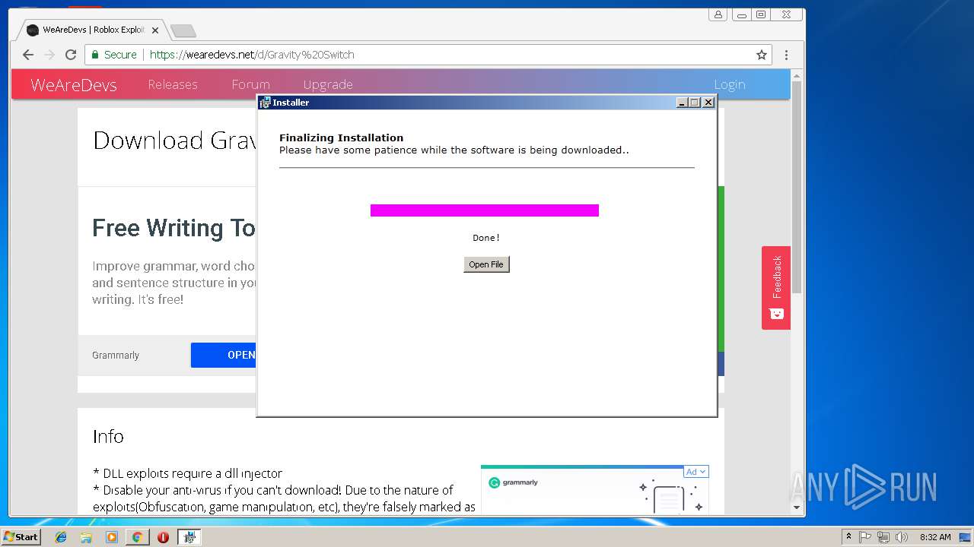
Task: Open the Forum menu item
Action: [x=250, y=84]
